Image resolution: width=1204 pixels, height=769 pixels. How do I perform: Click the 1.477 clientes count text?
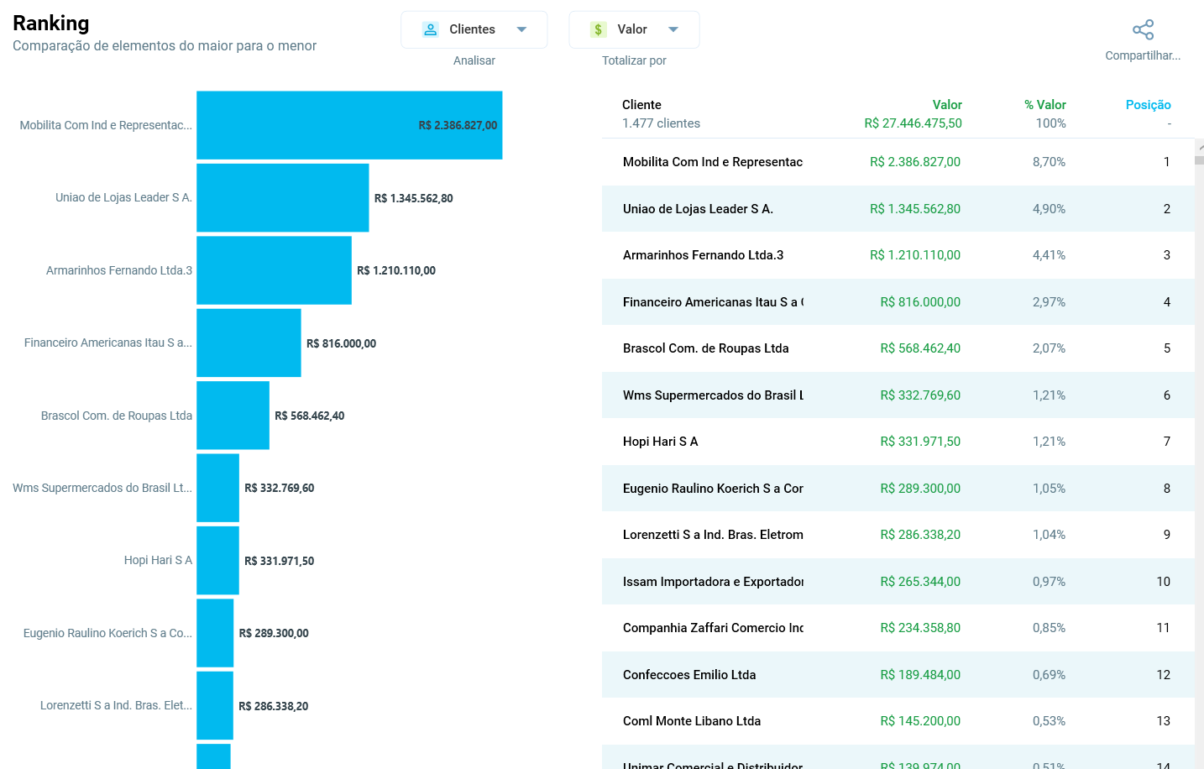coord(661,123)
